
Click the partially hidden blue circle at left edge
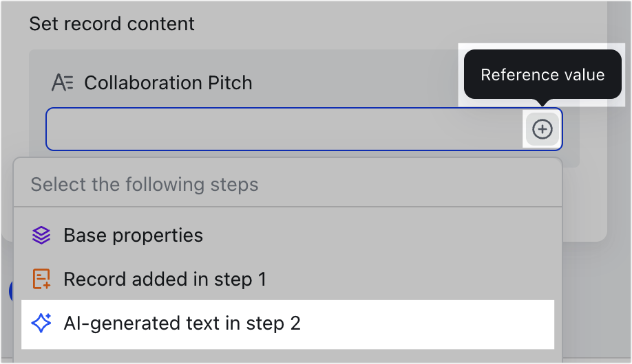[x=11, y=291]
